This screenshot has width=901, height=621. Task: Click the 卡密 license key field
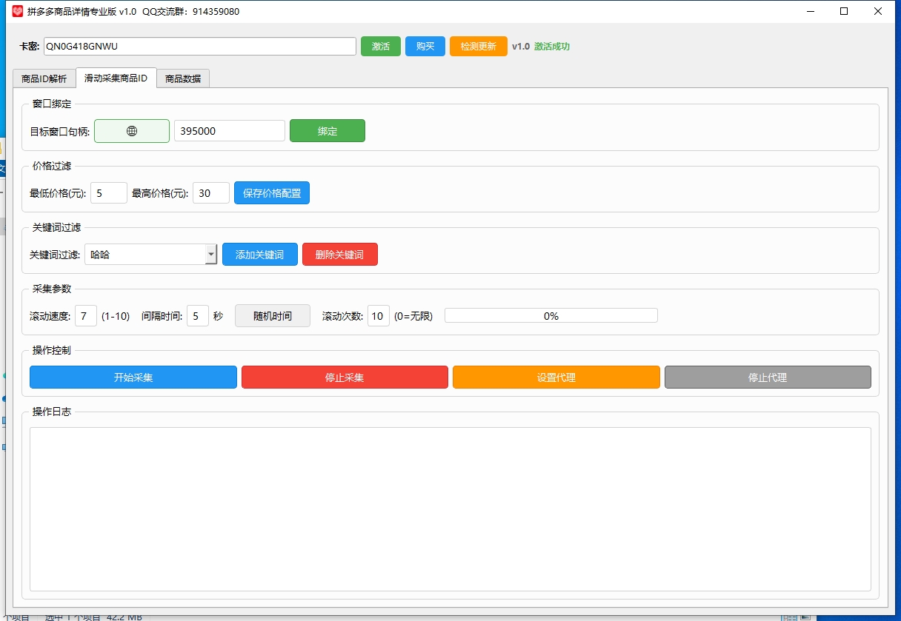200,46
